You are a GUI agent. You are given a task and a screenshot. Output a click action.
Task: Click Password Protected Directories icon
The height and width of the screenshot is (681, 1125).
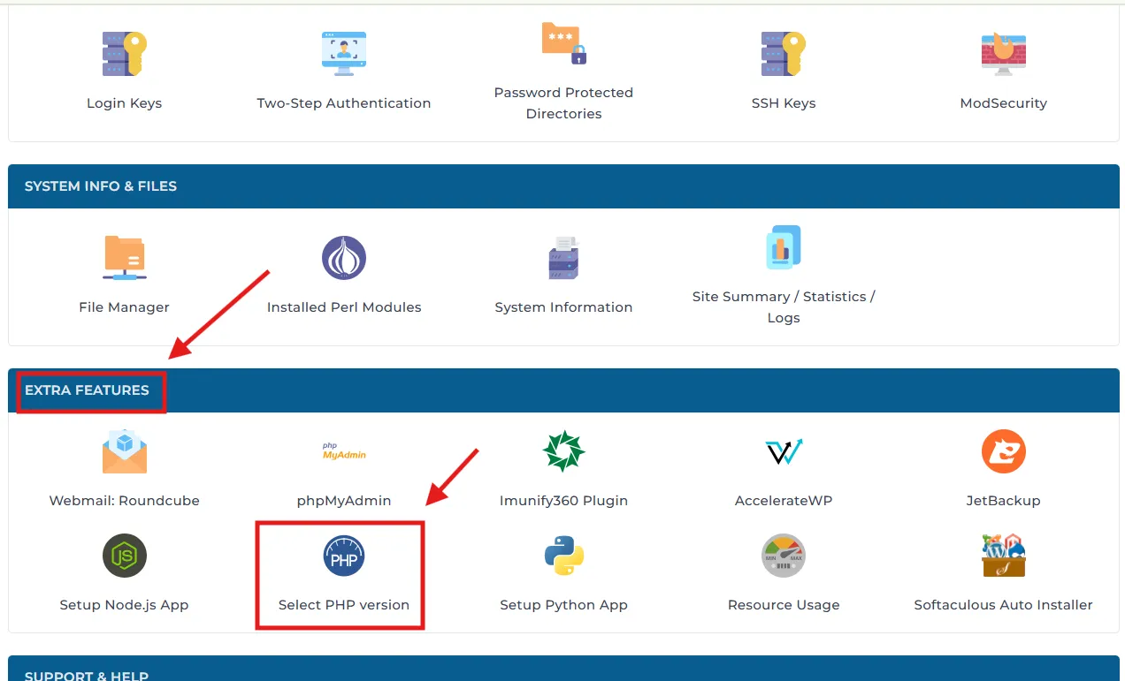[x=563, y=44]
